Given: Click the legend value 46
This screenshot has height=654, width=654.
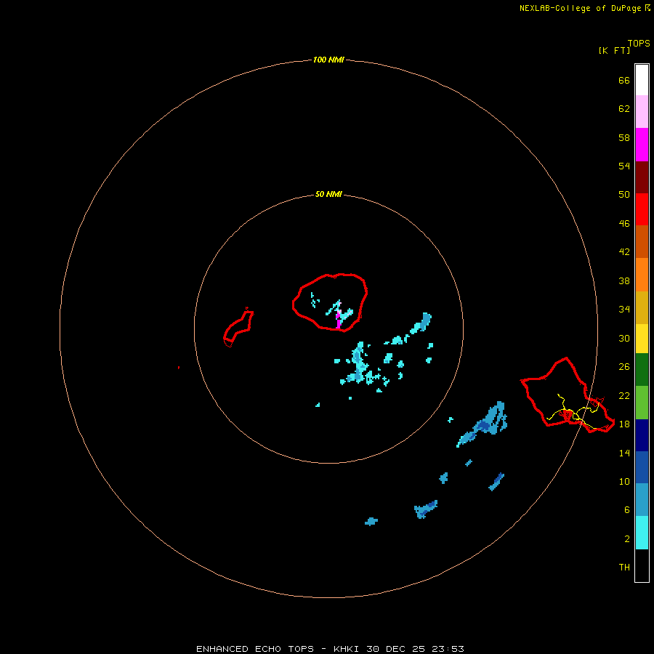Looking at the screenshot, I should click(x=624, y=223).
